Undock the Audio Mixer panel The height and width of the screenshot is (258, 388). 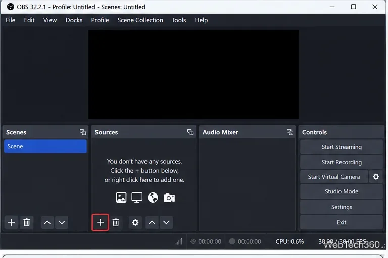click(x=290, y=132)
